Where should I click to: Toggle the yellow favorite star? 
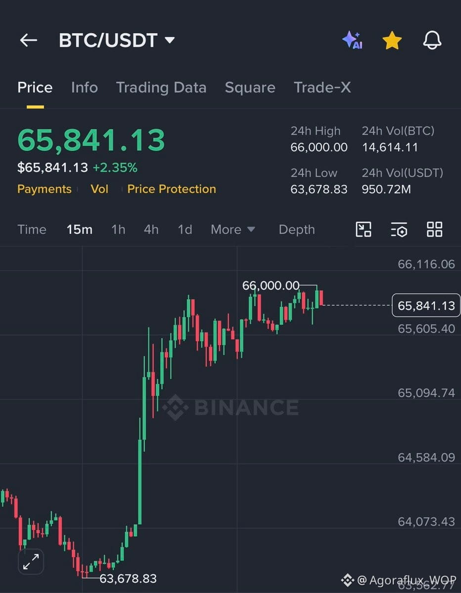tap(392, 40)
